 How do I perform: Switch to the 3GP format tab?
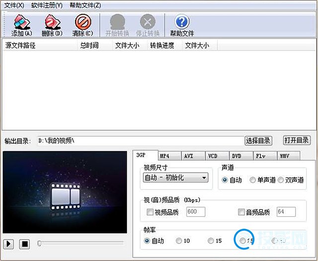pyautogui.click(x=146, y=155)
